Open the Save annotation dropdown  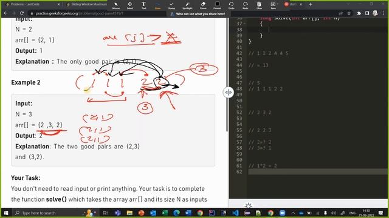pos(274,5)
